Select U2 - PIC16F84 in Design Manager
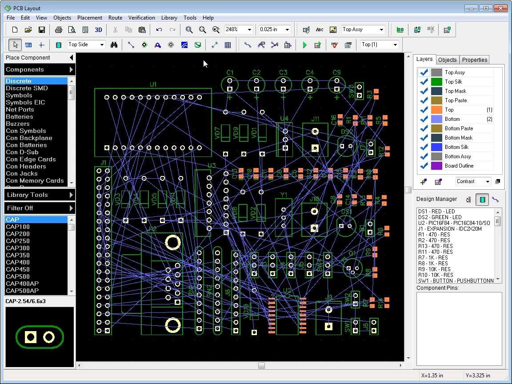The height and width of the screenshot is (384, 512). click(x=454, y=223)
